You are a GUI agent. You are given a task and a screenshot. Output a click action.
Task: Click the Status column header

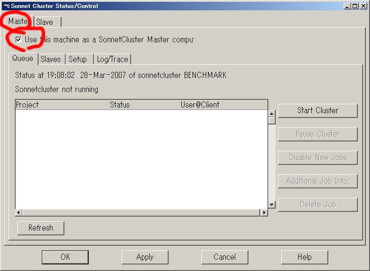click(x=120, y=105)
